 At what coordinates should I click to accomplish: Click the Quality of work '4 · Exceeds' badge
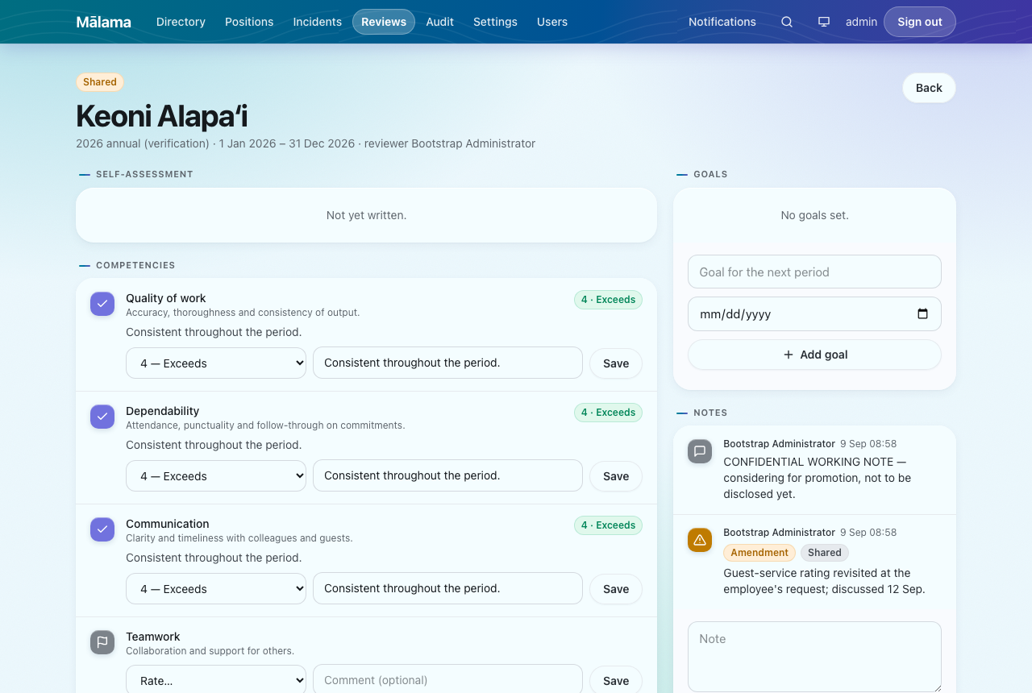pos(608,300)
